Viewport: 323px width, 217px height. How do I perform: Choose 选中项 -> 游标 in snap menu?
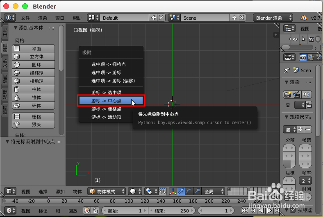[111, 72]
